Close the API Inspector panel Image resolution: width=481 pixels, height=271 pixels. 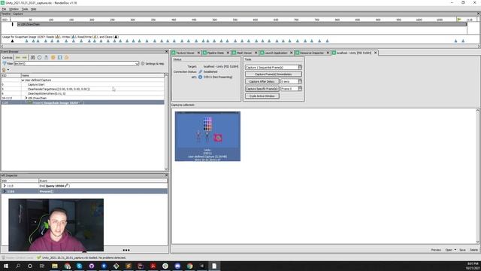tap(166, 175)
